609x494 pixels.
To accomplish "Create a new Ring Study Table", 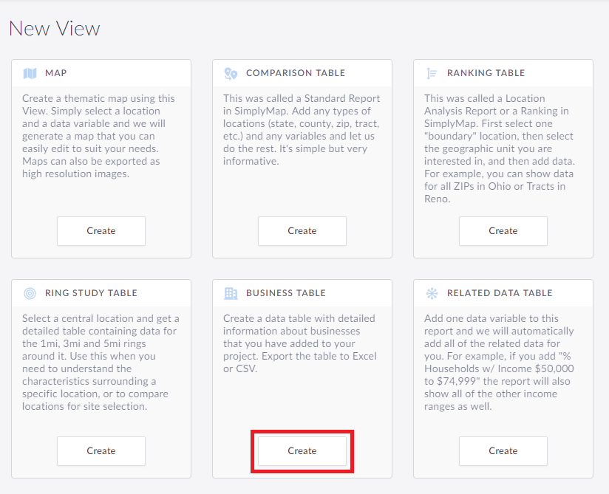I will [101, 451].
